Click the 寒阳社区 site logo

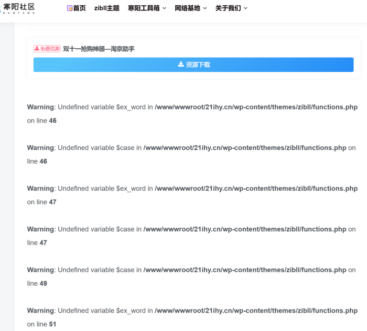[18, 8]
